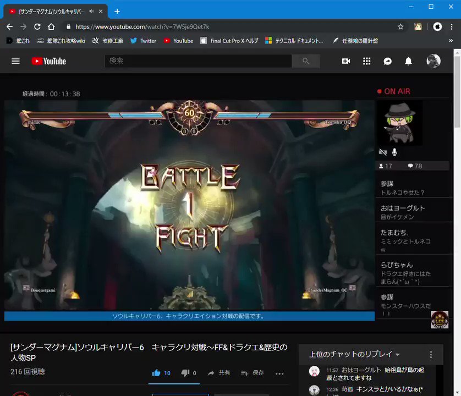Screen dimensions: 461x396
Task: Click the 保存 save button
Action: click(253, 373)
